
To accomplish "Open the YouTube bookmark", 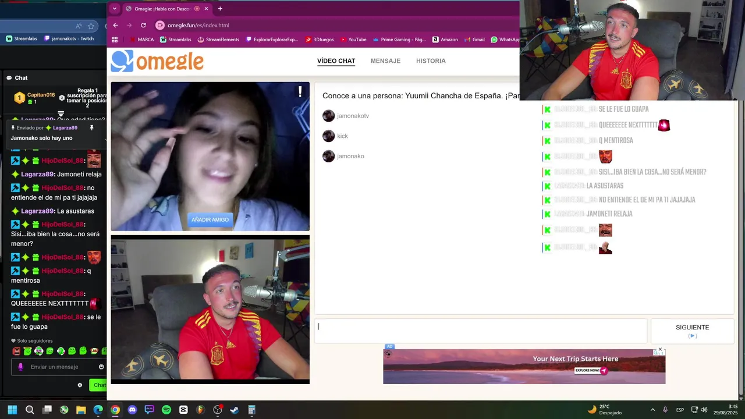I will [353, 40].
